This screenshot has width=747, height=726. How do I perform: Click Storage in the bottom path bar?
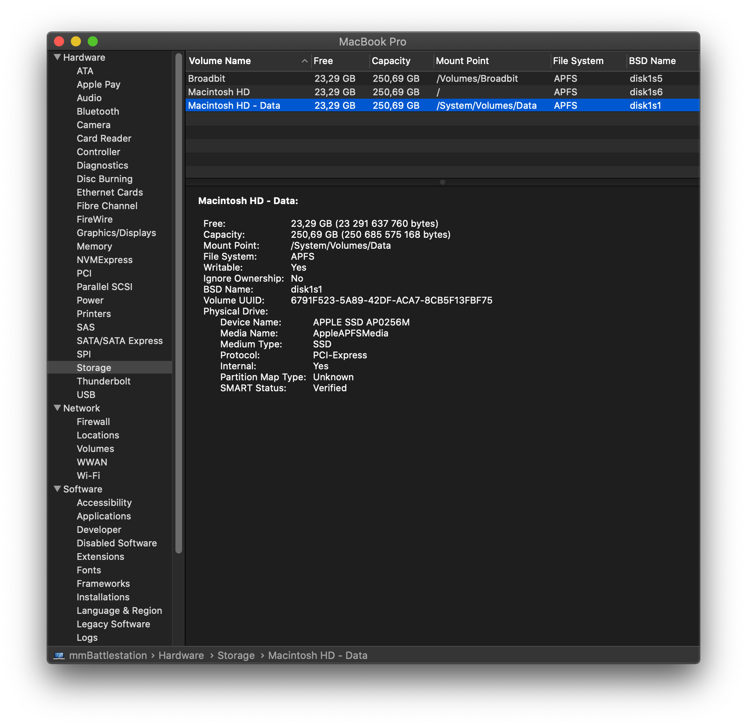236,656
